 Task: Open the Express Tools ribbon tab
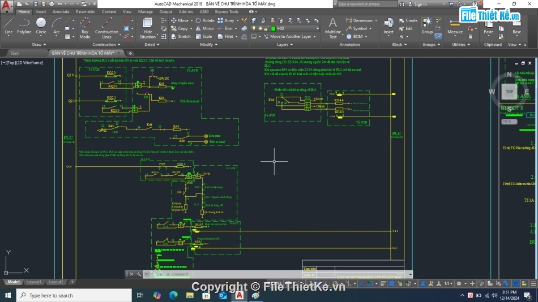point(227,12)
